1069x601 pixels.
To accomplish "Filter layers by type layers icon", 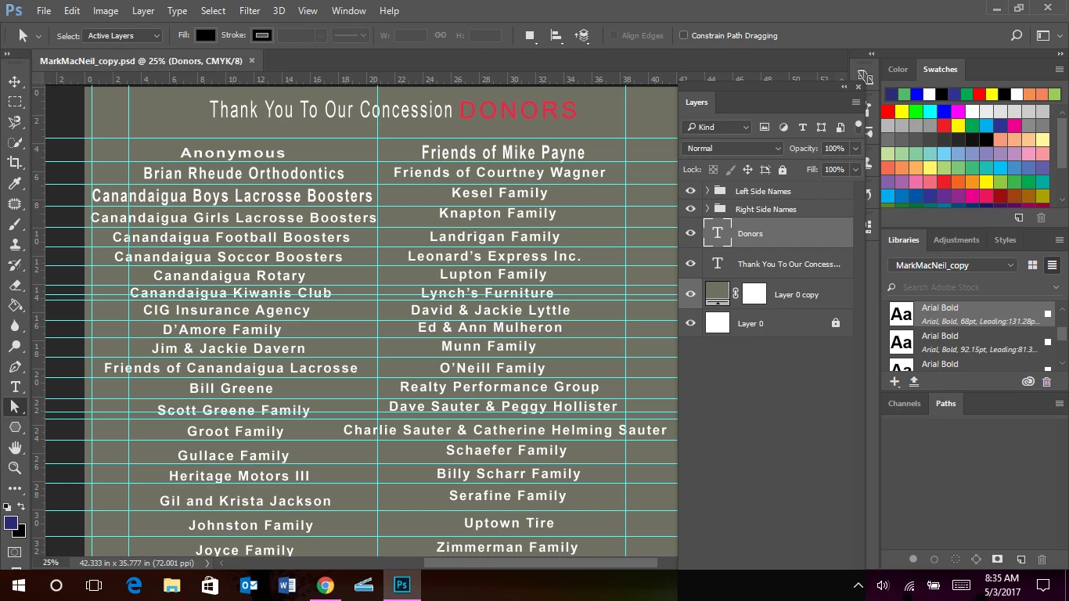I will [802, 127].
